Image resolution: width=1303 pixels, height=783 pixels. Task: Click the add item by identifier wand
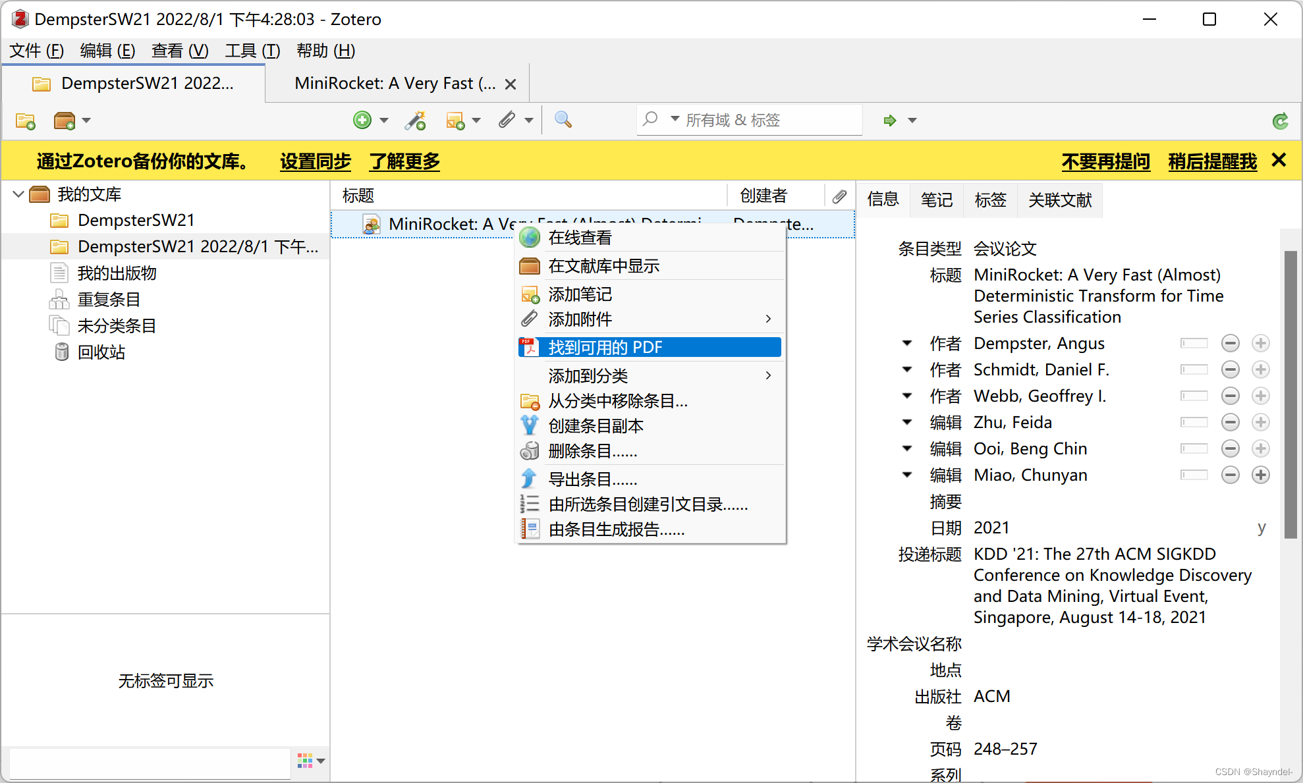point(415,121)
